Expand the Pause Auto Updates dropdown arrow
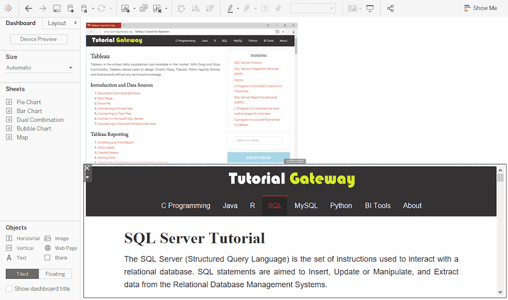Screen dimensions: 508x300 pyautogui.click(x=93, y=8)
